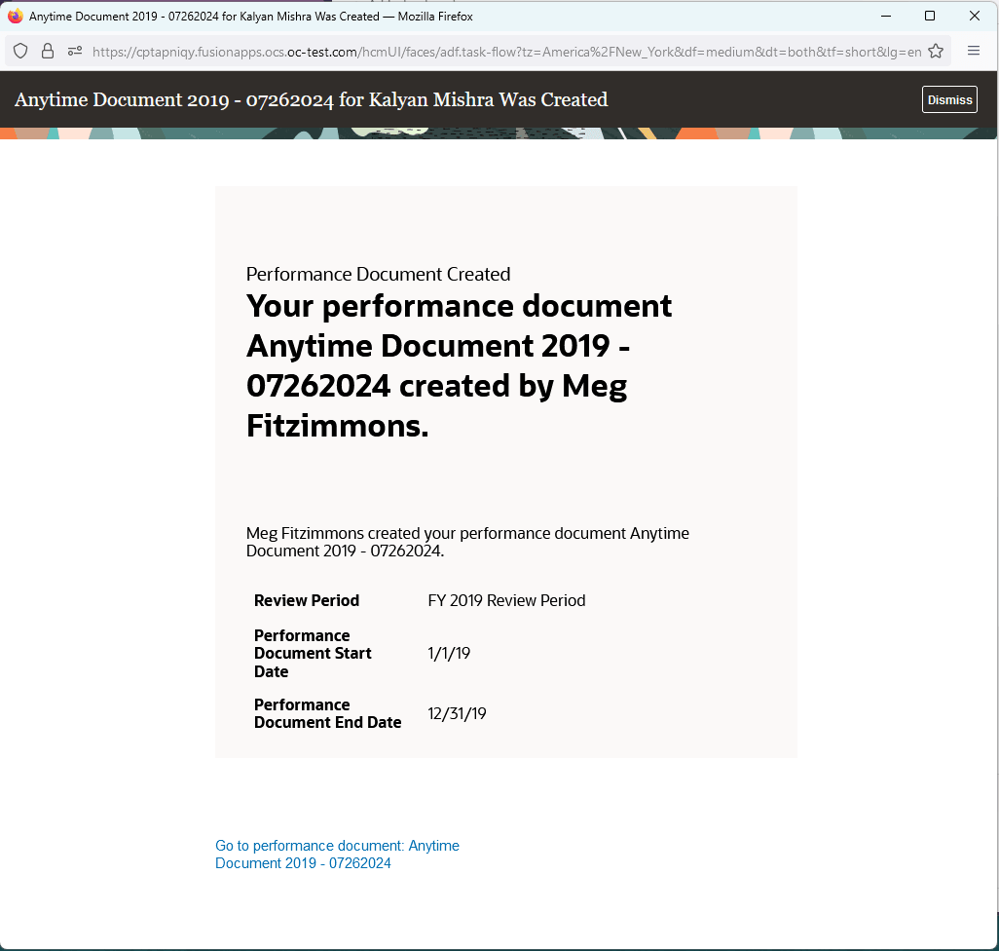
Task: Click the Firefox logo in the title bar
Action: [x=14, y=16]
